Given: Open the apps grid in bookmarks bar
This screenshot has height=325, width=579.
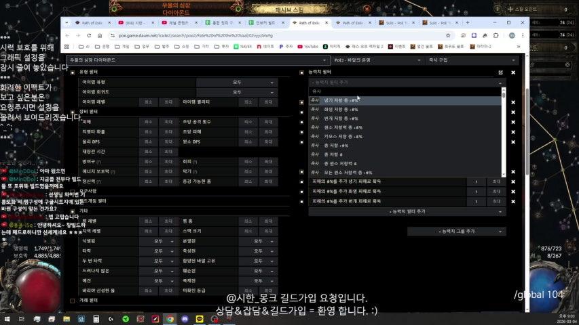Looking at the screenshot, I should pos(67,47).
